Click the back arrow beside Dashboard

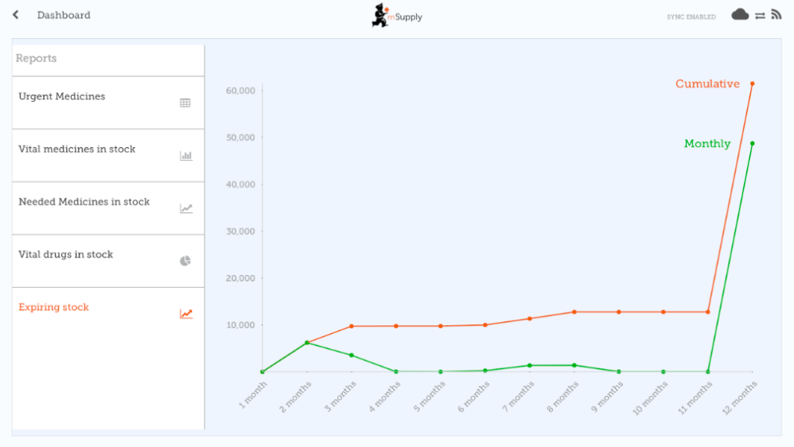coord(16,15)
